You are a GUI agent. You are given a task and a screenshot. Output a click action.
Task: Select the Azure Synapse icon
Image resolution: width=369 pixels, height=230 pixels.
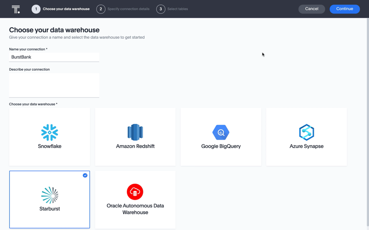306,132
